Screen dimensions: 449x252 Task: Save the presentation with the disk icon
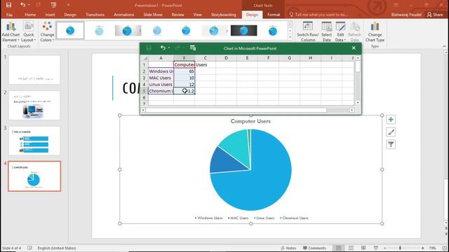coord(8,5)
